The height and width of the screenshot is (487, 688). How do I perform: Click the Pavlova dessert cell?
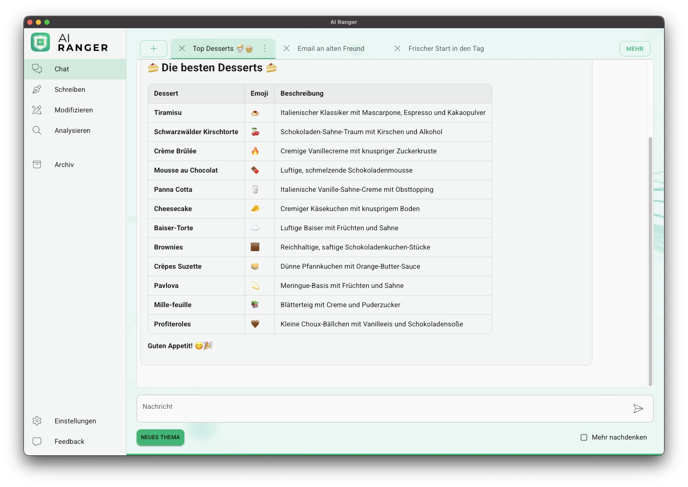[196, 286]
